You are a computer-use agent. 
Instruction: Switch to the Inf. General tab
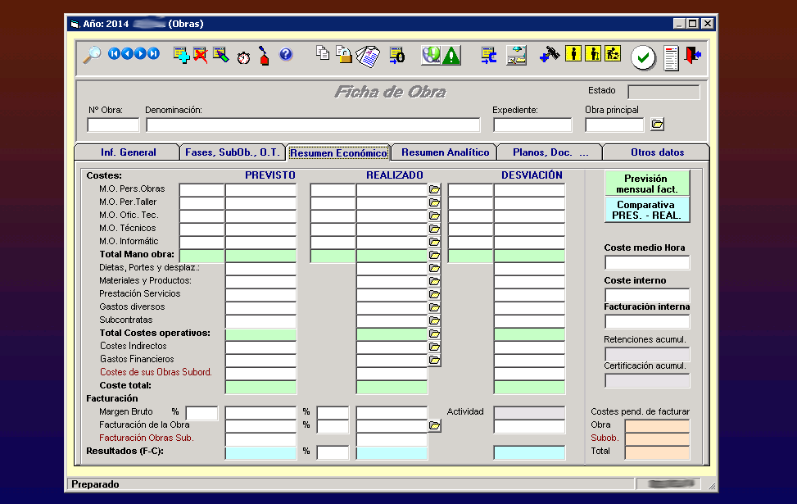128,152
